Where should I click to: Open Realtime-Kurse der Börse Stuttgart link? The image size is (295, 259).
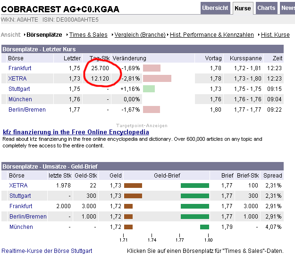(47, 251)
